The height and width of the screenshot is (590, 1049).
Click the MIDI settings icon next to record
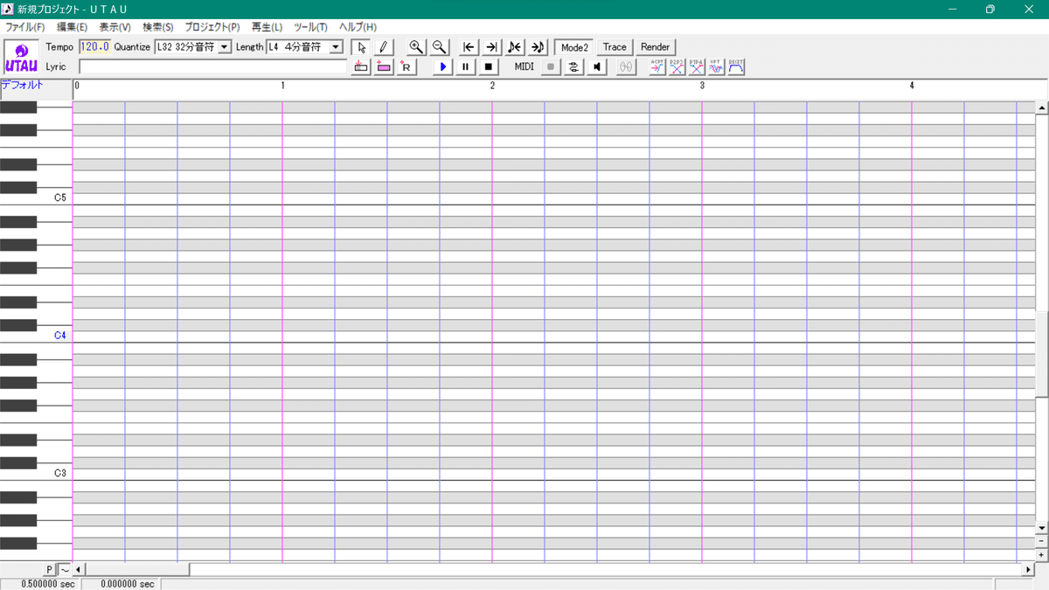point(573,66)
